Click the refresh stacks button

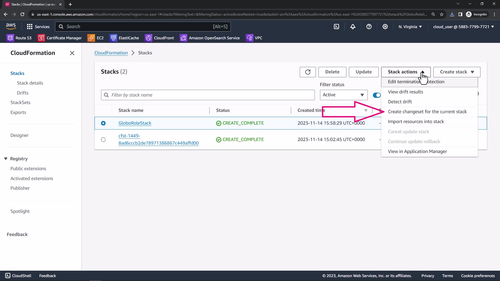click(x=308, y=72)
